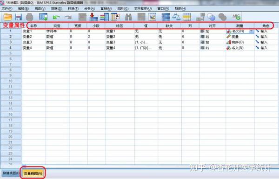
Task: Use variable sets via overlapping circles icon
Action: pos(211,17)
